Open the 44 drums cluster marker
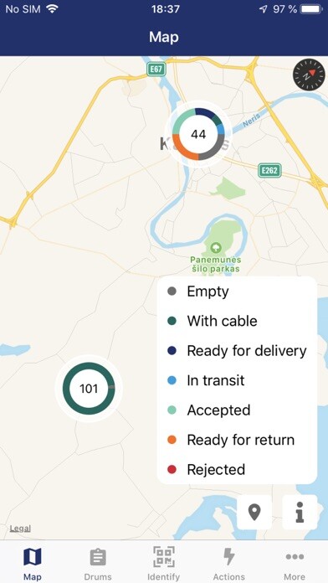 click(x=198, y=134)
